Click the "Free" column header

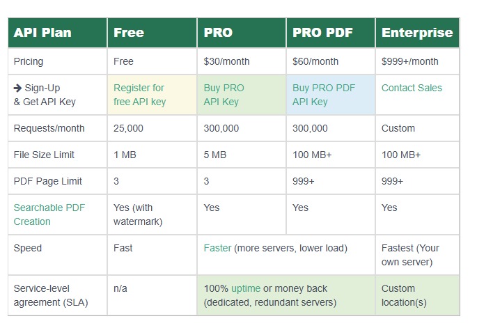[129, 33]
